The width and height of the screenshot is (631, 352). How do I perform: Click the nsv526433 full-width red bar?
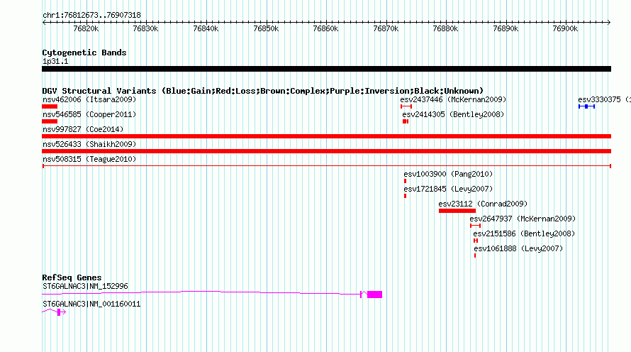326,151
